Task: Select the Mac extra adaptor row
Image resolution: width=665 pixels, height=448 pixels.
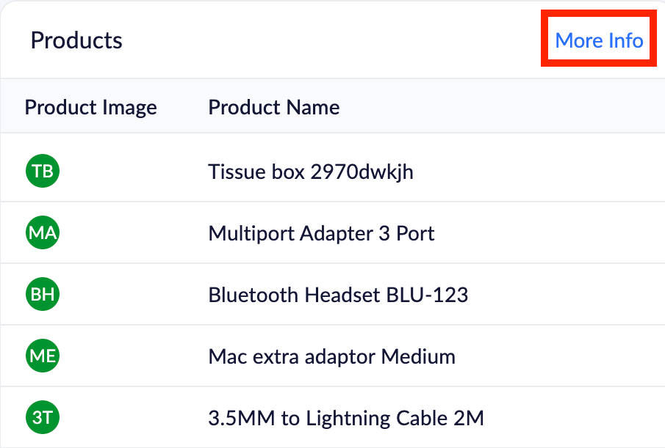Action: pyautogui.click(x=332, y=356)
